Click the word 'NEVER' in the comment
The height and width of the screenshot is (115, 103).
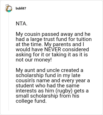click(x=53, y=49)
